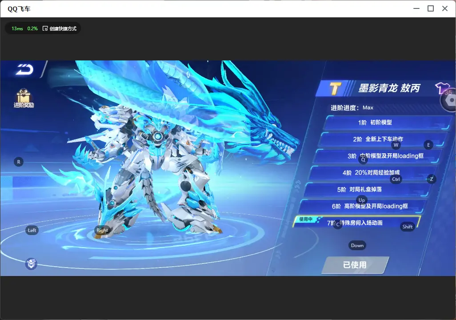Click the Q key overlay
456x320 pixels.
(x=363, y=160)
